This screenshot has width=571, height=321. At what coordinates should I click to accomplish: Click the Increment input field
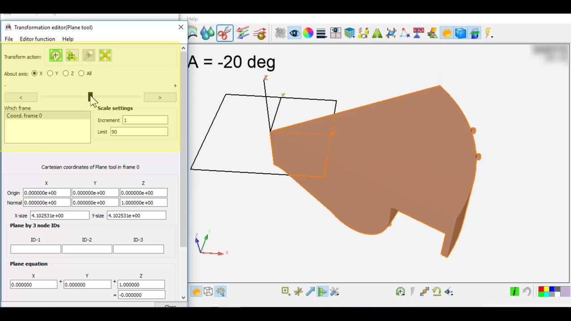[145, 120]
